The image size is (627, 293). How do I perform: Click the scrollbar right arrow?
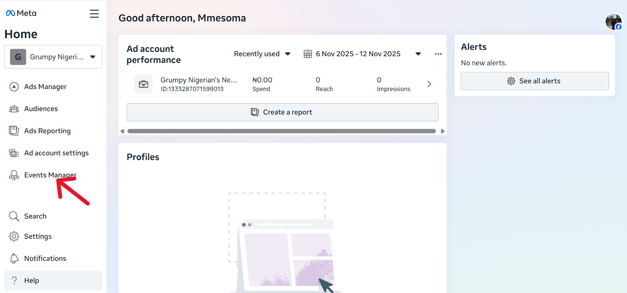443,131
